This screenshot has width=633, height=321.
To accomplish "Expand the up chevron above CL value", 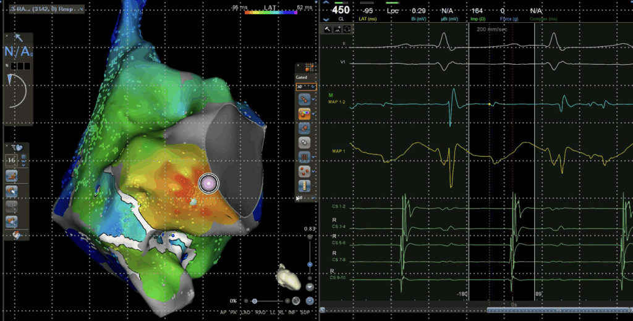I will click(326, 2).
